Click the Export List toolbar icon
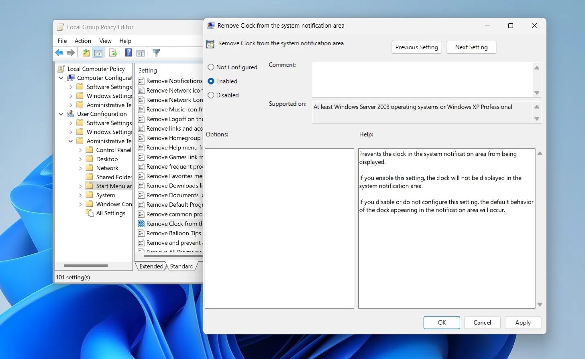 pyautogui.click(x=113, y=52)
